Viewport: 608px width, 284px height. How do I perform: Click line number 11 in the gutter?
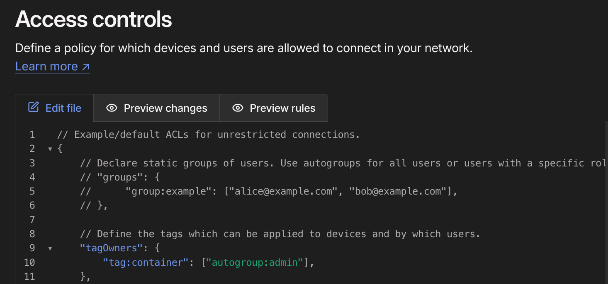(x=29, y=276)
